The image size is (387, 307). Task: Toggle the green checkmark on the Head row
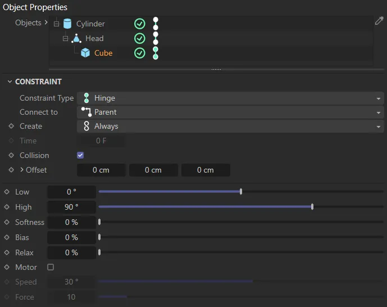click(x=140, y=38)
